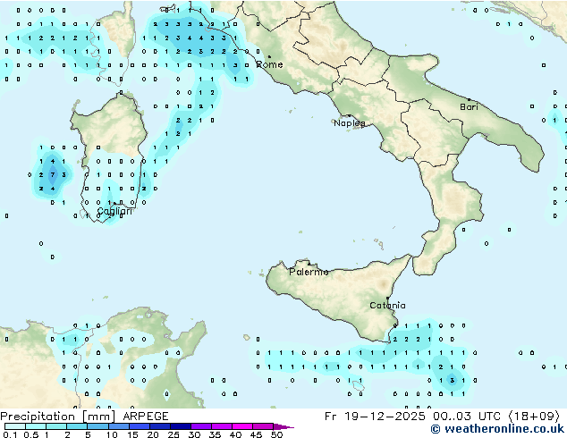This screenshot has height=438, width=567.
Task: Click the date 'Fr 19-12-2025' text
Action: [375, 417]
